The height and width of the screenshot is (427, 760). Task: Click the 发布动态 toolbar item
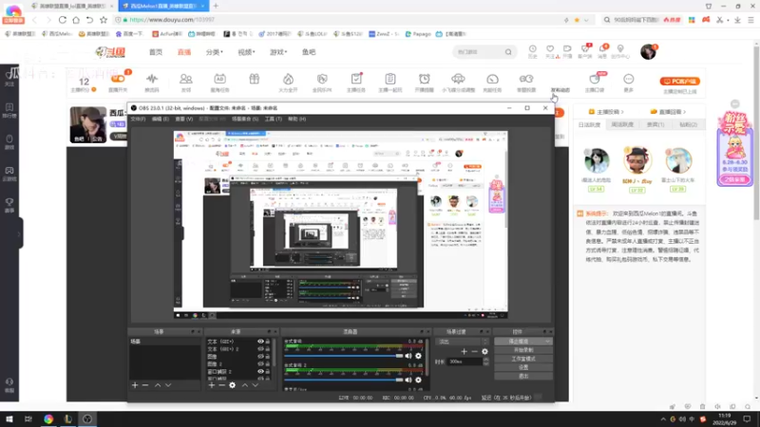[x=560, y=90]
